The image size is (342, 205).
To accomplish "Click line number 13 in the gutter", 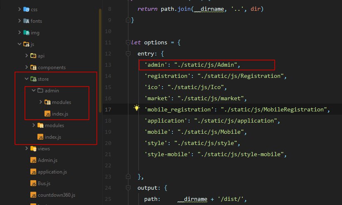I will pos(108,65).
